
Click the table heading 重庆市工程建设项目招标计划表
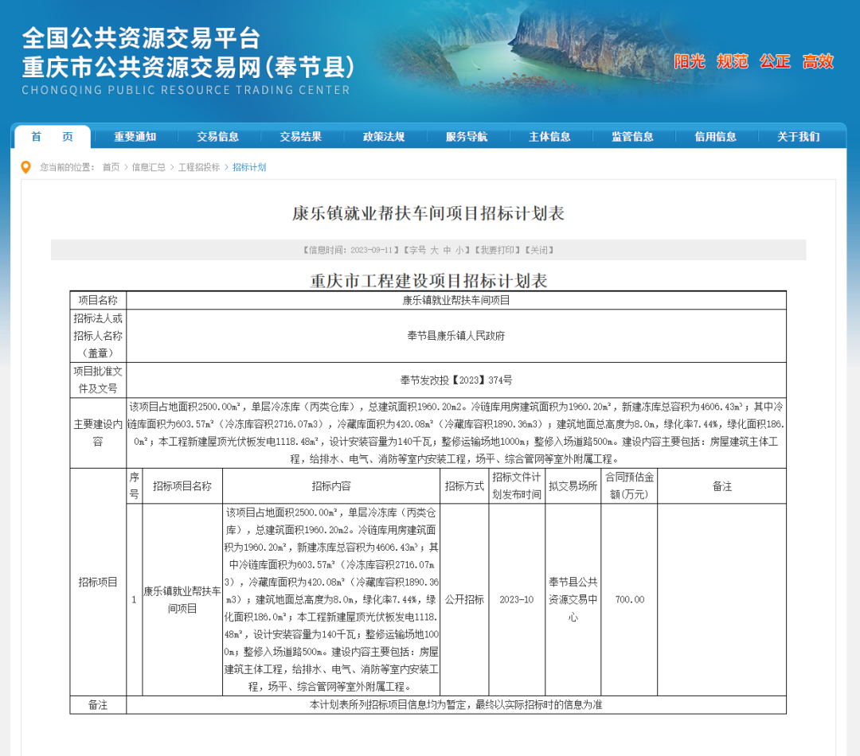[428, 281]
